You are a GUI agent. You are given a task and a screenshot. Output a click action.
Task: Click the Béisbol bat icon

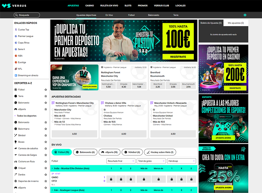tap(16, 135)
